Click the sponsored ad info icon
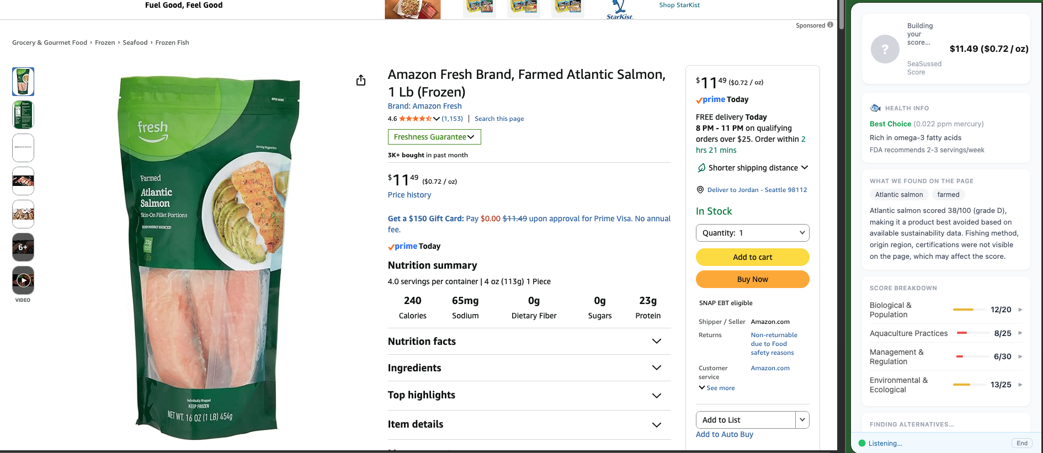This screenshot has width=1043, height=453. tap(830, 25)
